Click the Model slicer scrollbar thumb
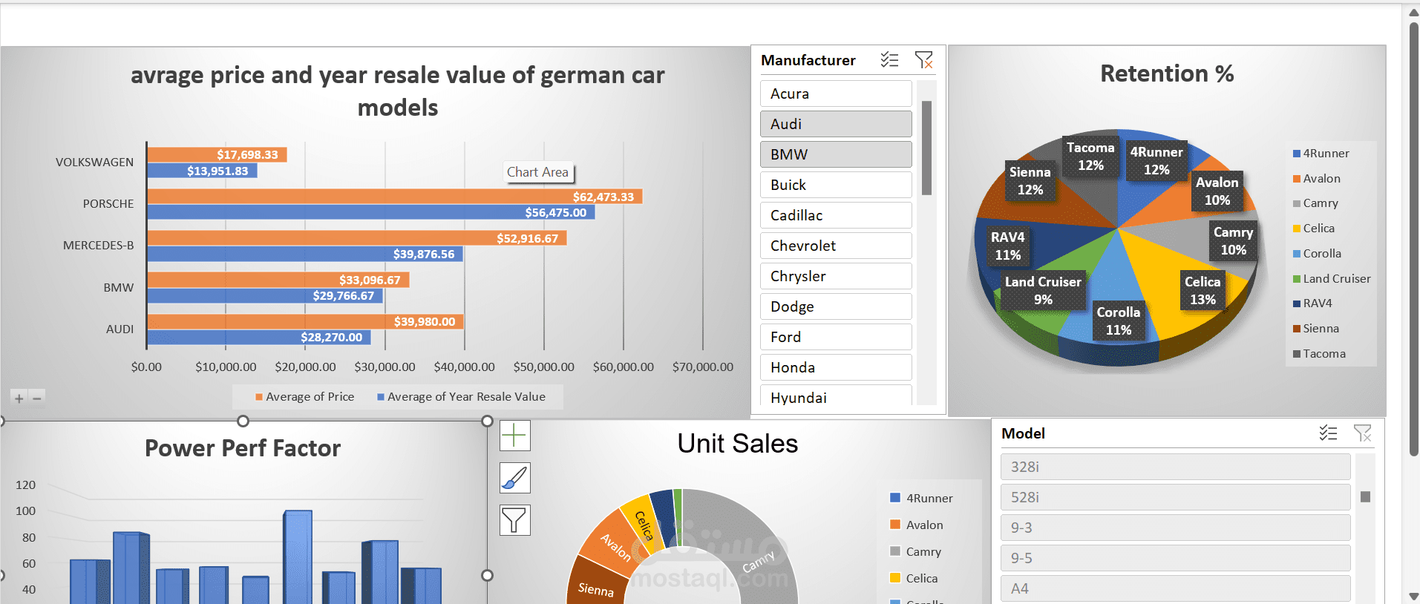Screen dimensions: 1420x604 click(x=1365, y=496)
